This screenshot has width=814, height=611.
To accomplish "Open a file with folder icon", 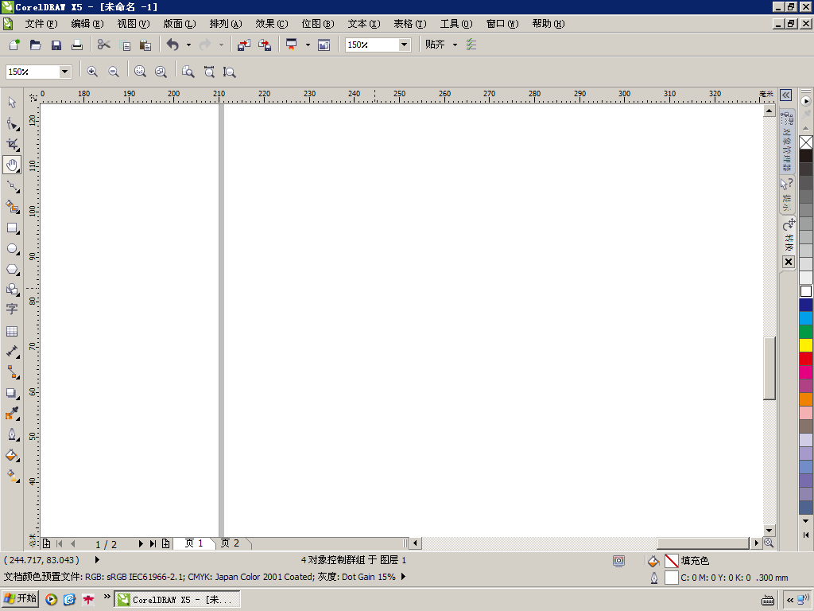I will click(35, 45).
